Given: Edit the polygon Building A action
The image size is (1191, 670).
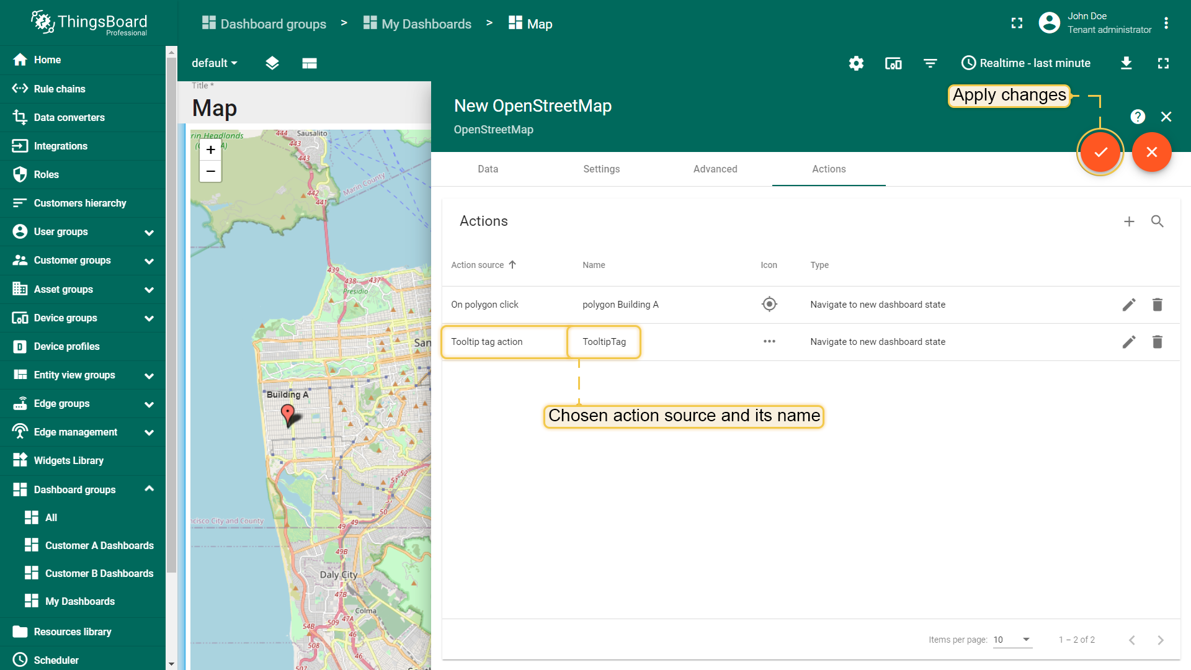Looking at the screenshot, I should [1129, 305].
